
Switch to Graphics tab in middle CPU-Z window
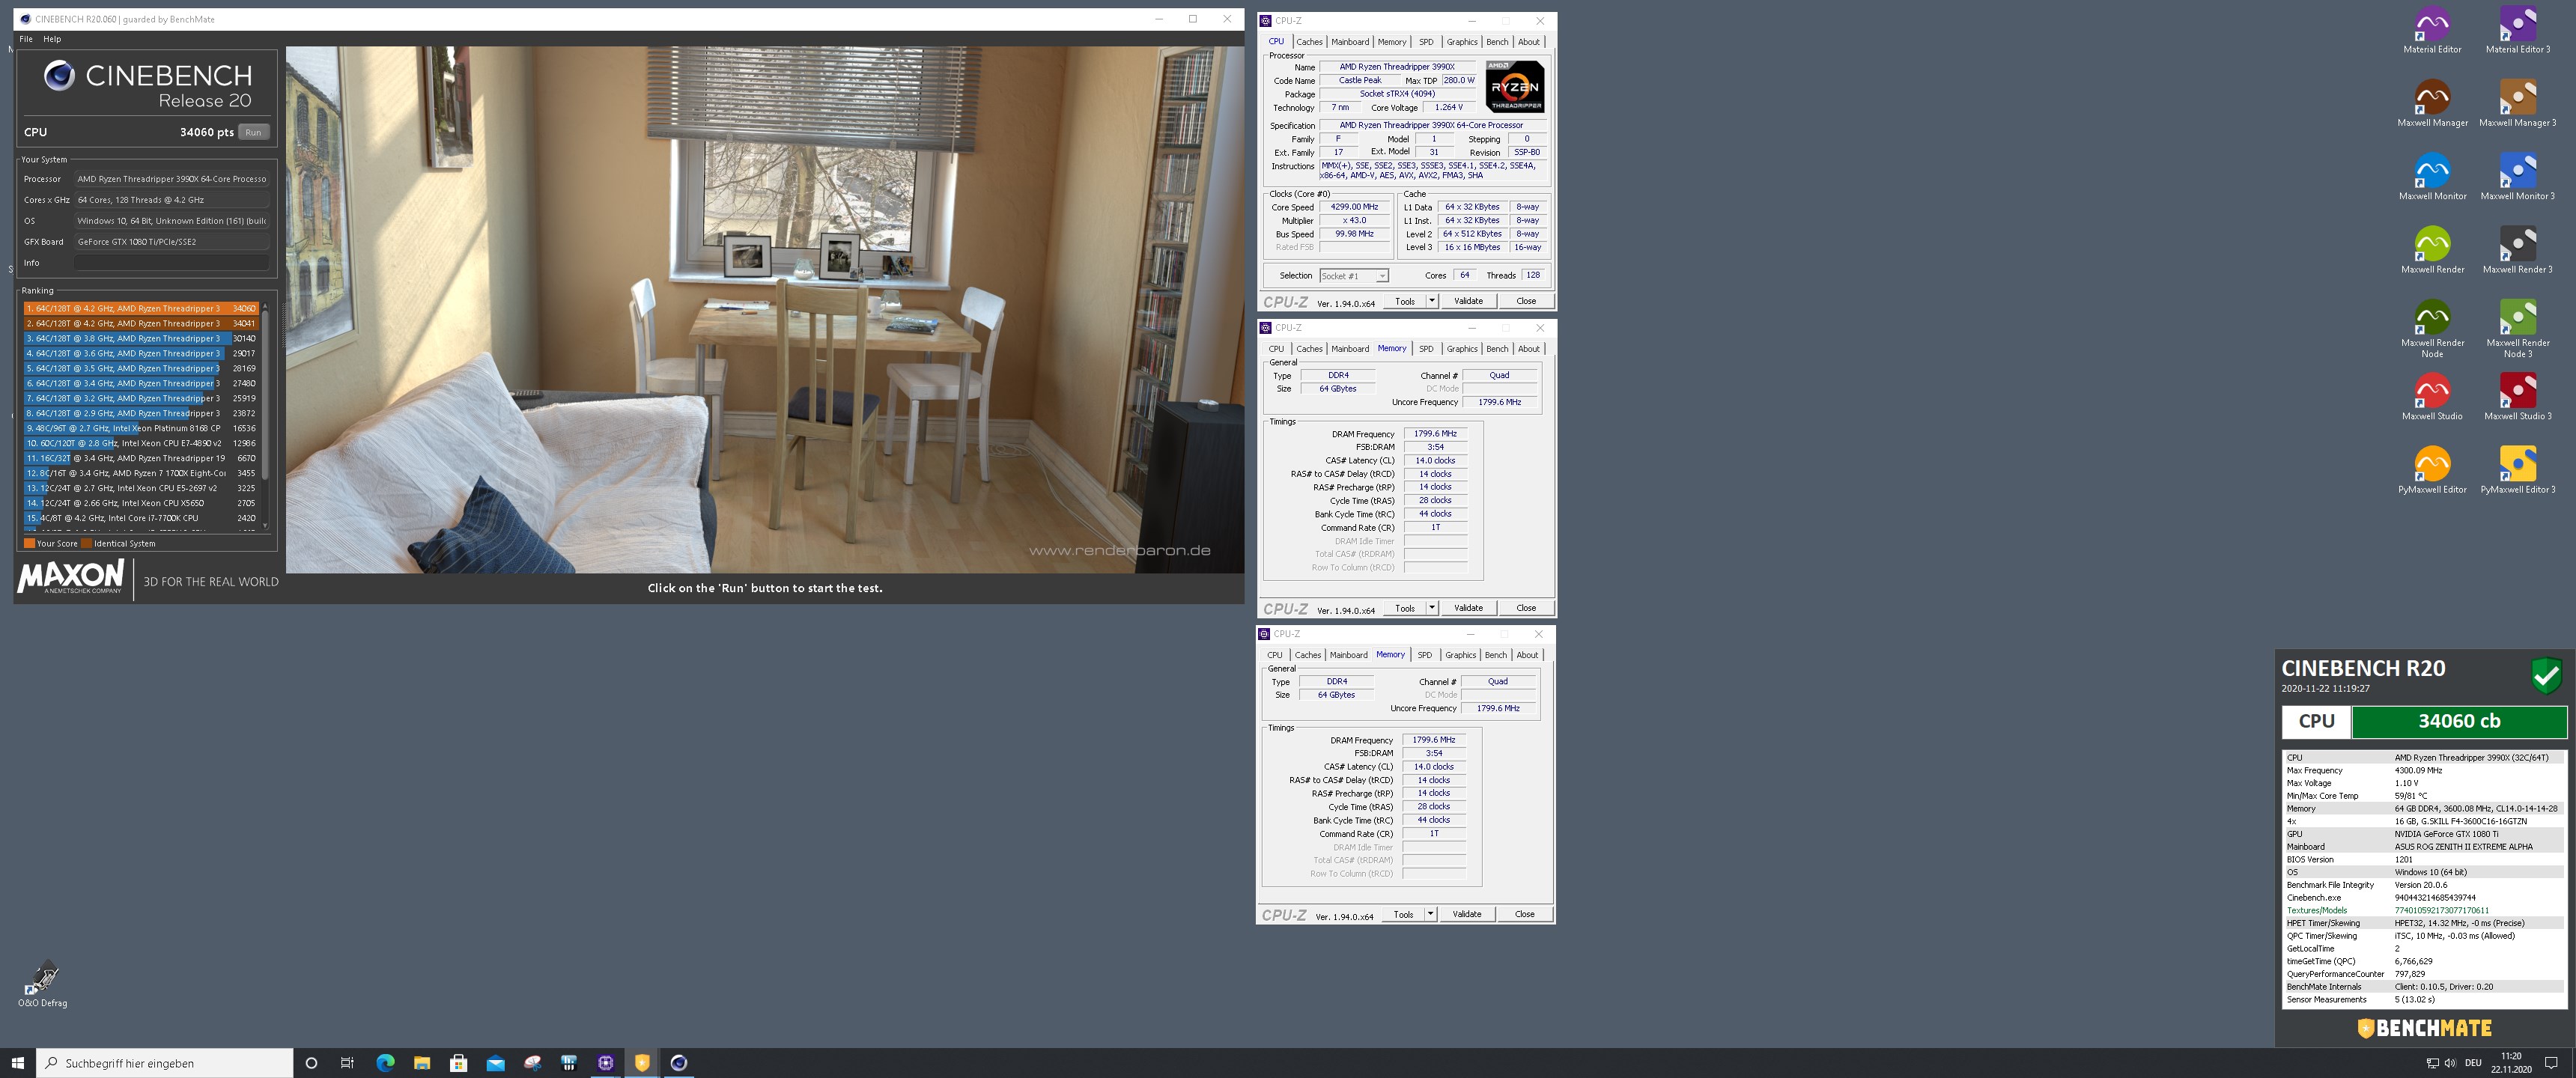[x=1461, y=349]
